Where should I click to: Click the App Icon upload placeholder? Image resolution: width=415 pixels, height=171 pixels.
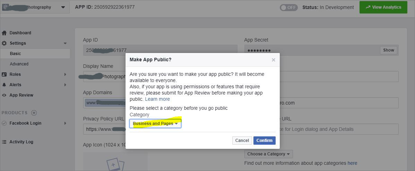pyautogui.click(x=115, y=161)
